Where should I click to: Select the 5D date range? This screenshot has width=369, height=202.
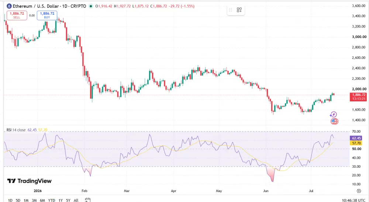pos(18,201)
